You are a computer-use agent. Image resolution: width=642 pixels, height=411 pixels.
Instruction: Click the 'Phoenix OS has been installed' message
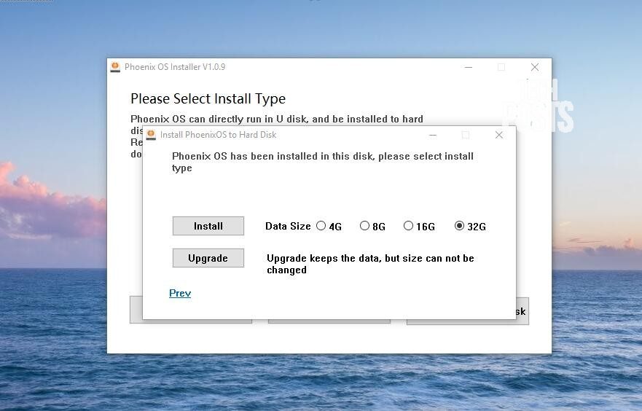pos(323,162)
